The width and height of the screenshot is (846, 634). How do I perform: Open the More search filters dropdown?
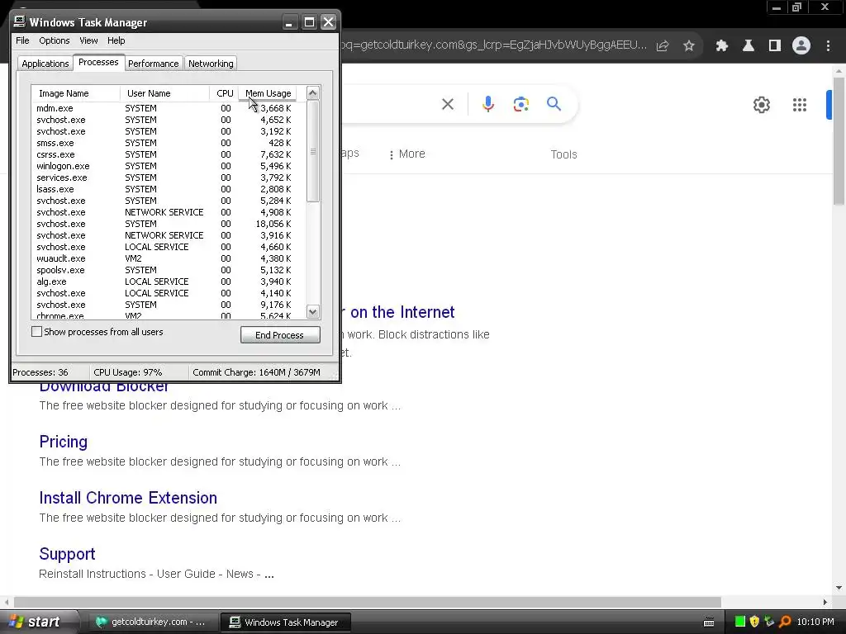407,154
